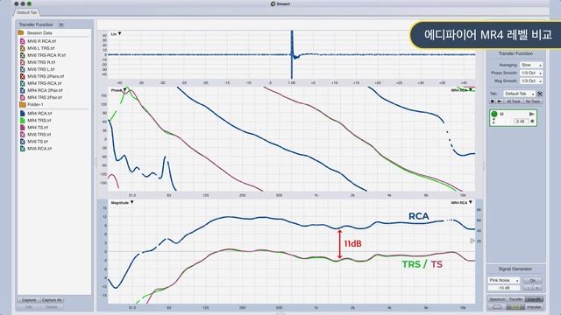Stop all measurements with square button

click(493, 101)
